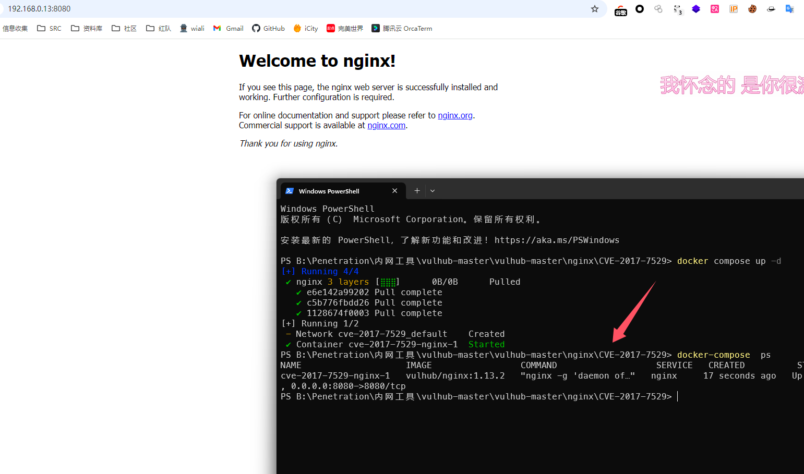Open the panda extension with badge 3
Screen dimensions: 804x474
677,9
